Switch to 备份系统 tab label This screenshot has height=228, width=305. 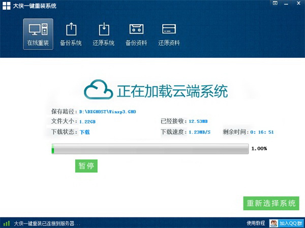tap(71, 43)
